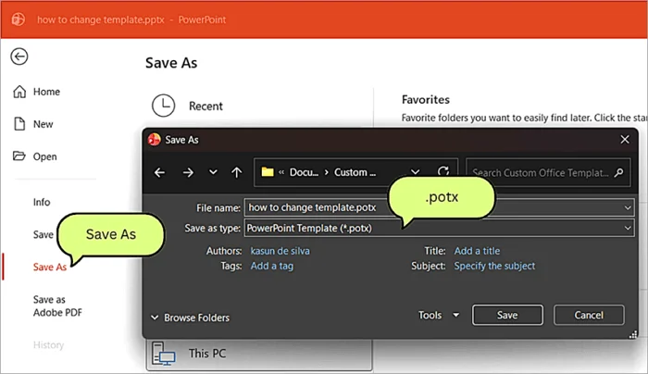
Task: Expand Browse Folders
Action: (x=190, y=318)
